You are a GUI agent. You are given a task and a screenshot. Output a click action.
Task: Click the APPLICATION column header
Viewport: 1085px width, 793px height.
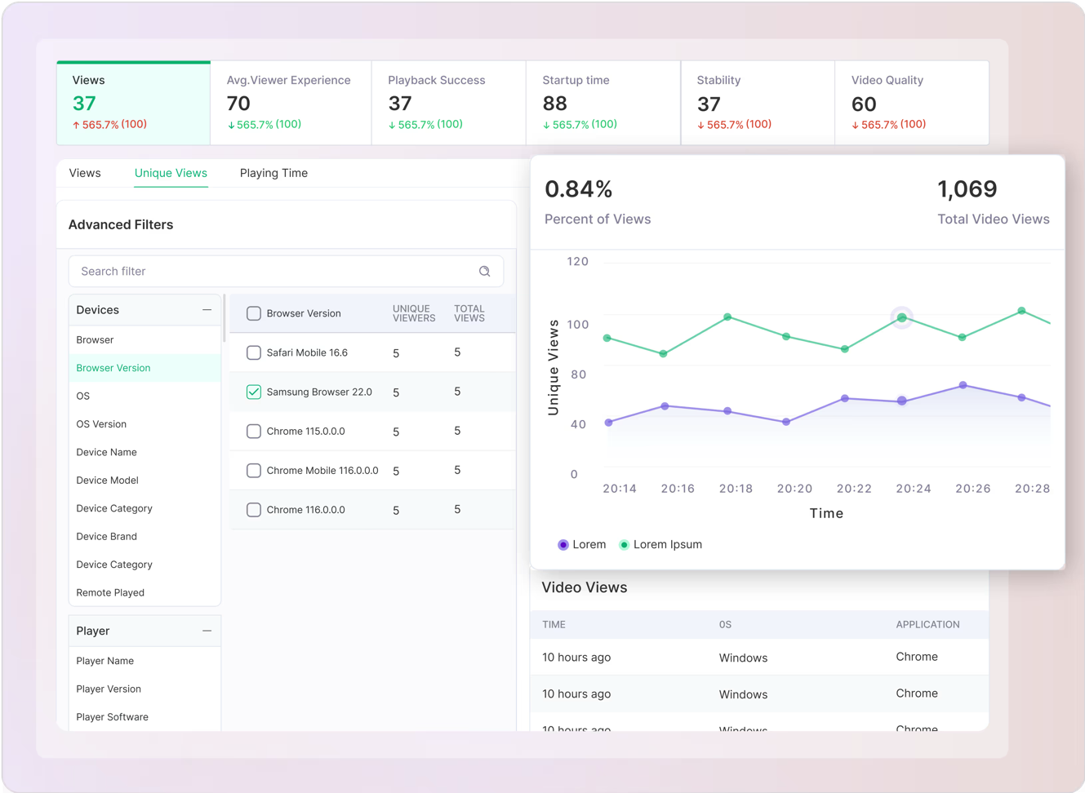927,625
